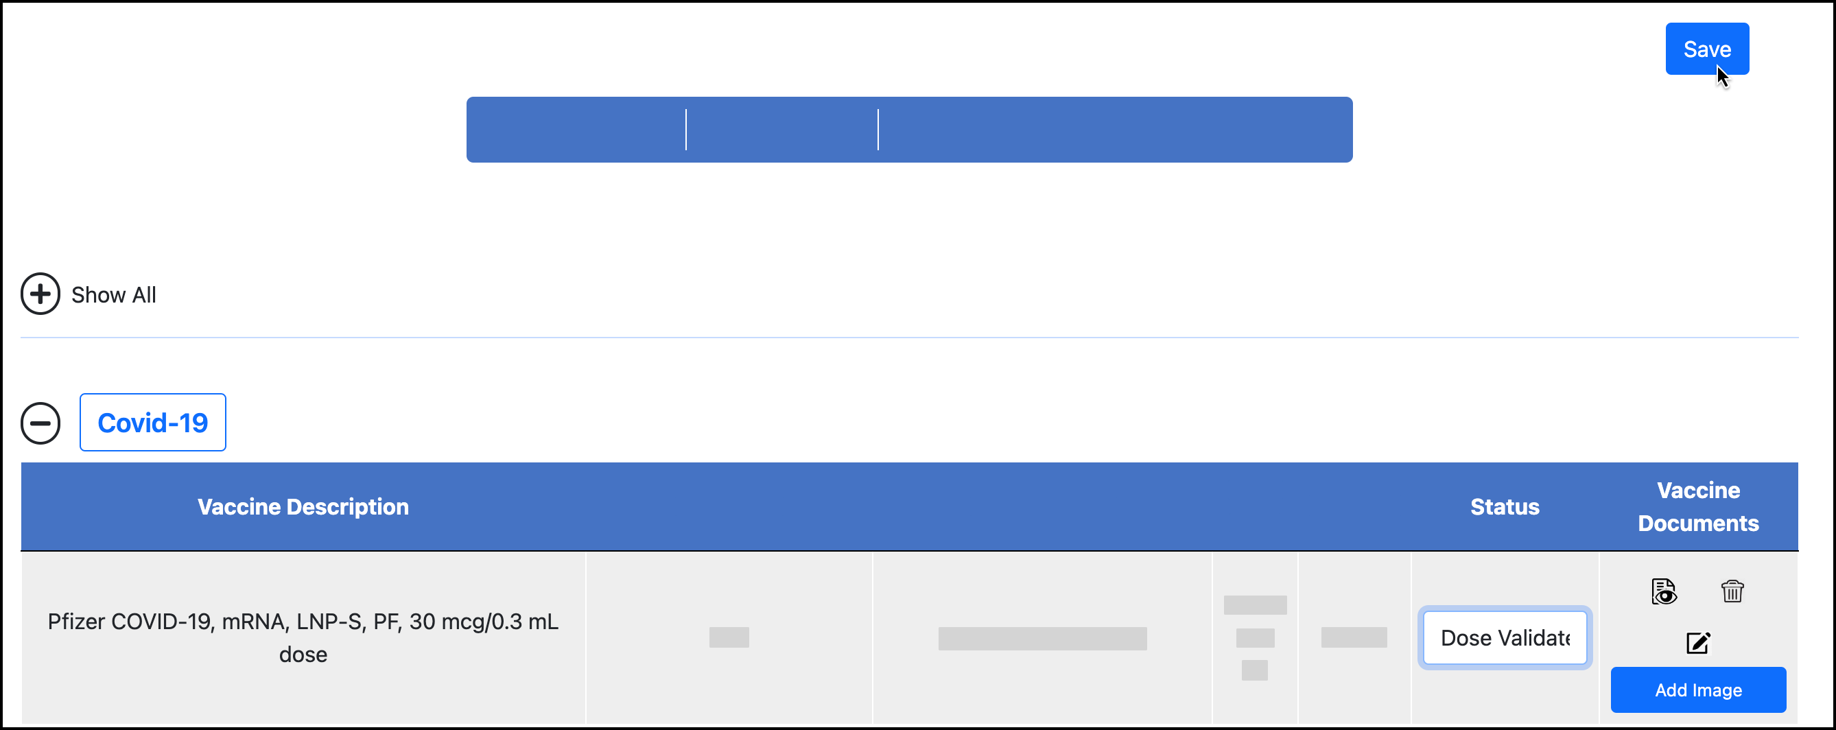This screenshot has width=1836, height=730.
Task: Click the Add Image button
Action: pos(1697,690)
